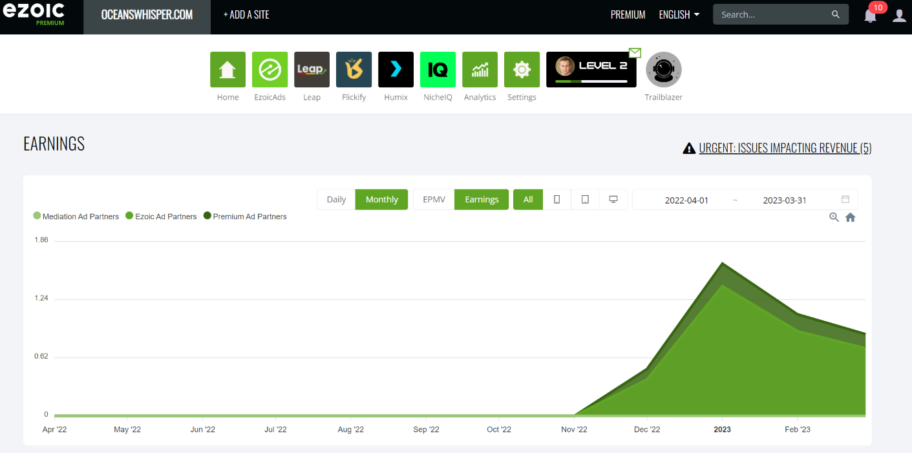Open the notifications bell
Image resolution: width=912 pixels, height=453 pixels.
pos(871,15)
